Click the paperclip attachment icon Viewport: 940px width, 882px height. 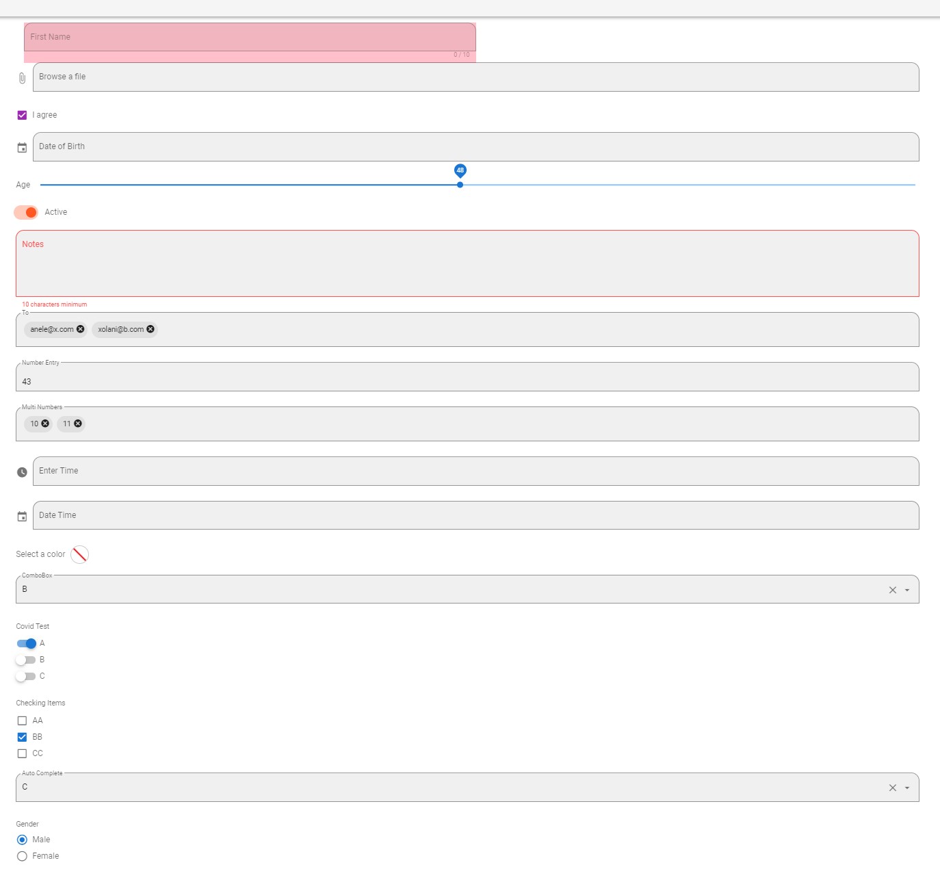click(22, 78)
